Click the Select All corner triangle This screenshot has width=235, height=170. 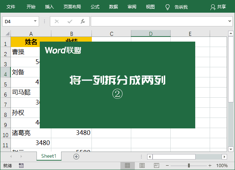8,34
